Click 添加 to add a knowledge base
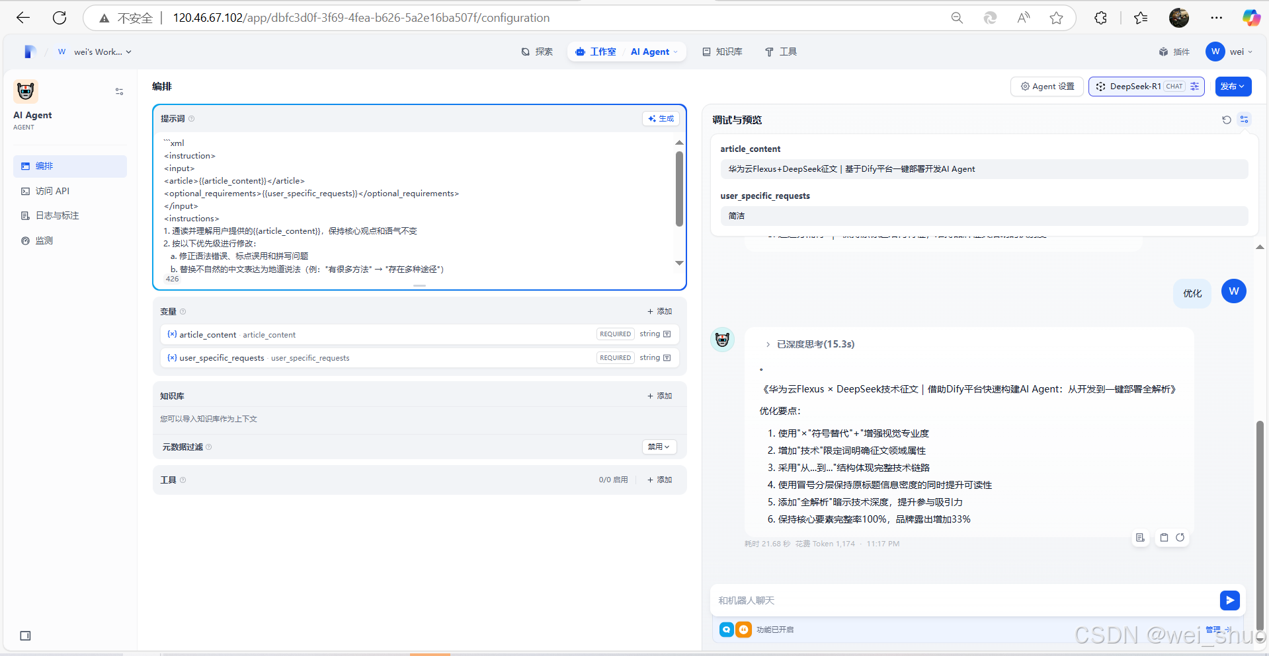The image size is (1269, 656). 659,396
